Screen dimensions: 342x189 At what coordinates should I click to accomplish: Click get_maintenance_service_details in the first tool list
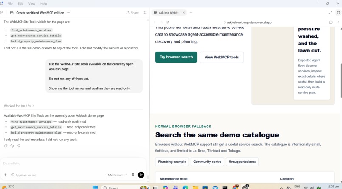tap(36, 36)
